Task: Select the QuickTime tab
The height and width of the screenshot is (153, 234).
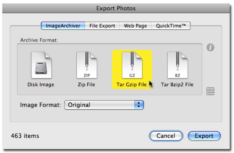Action: tap(171, 26)
